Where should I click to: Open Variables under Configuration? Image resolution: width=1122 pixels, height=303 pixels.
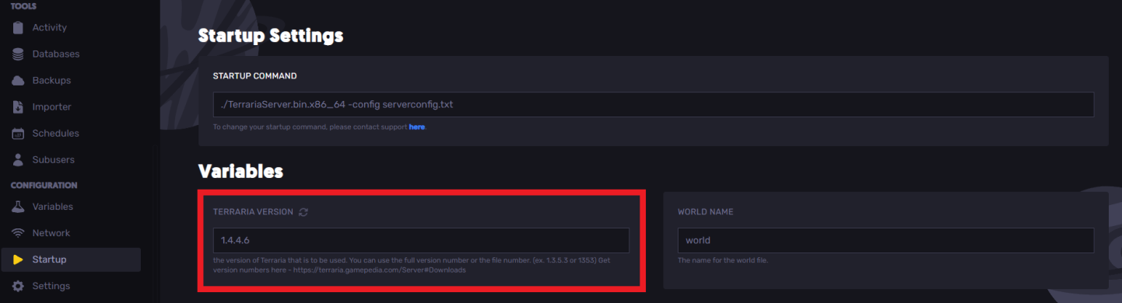click(71, 207)
